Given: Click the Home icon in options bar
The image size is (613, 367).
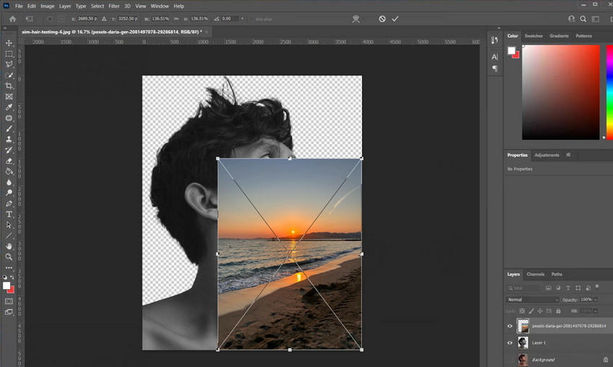Looking at the screenshot, I should click(x=12, y=19).
